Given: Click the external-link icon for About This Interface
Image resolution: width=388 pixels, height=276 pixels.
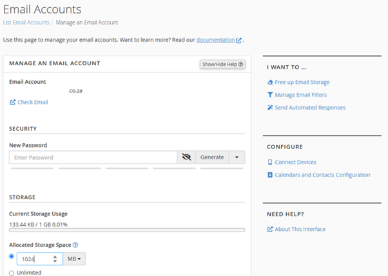Looking at the screenshot, I should 270,229.
